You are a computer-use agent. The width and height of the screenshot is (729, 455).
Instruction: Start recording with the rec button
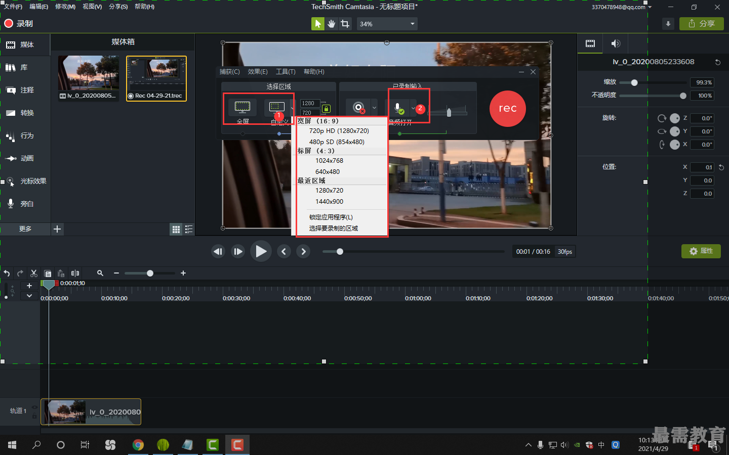[x=508, y=109]
